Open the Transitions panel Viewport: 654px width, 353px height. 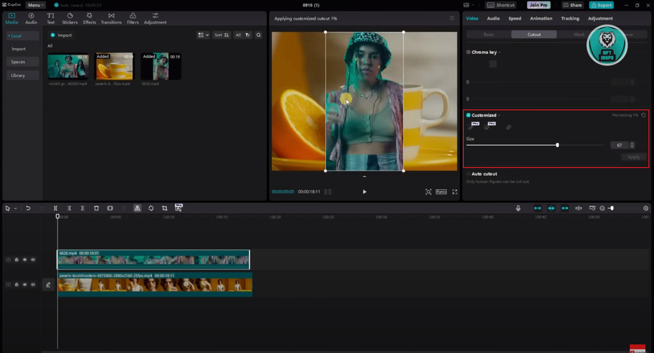[111, 18]
